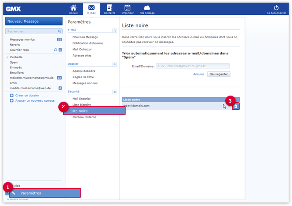Open Règles de filtre settings
Image resolution: width=292 pixels, height=206 pixels.
[83, 77]
